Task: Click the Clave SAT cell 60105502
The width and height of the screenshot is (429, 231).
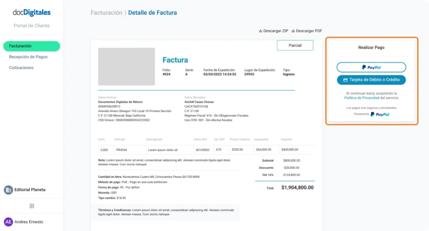Action: point(203,150)
